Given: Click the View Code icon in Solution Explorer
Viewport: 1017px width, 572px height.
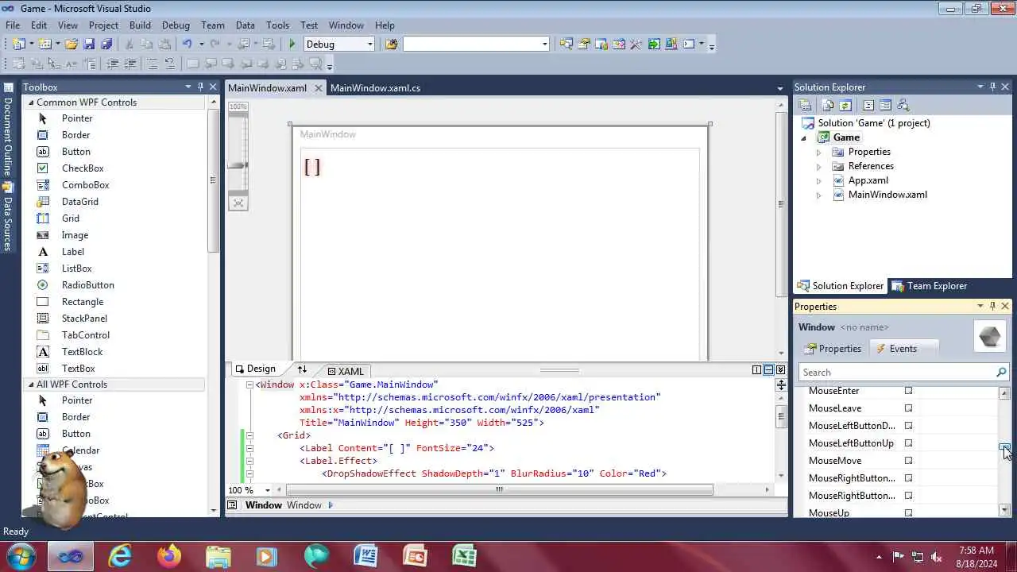Looking at the screenshot, I should pos(868,105).
